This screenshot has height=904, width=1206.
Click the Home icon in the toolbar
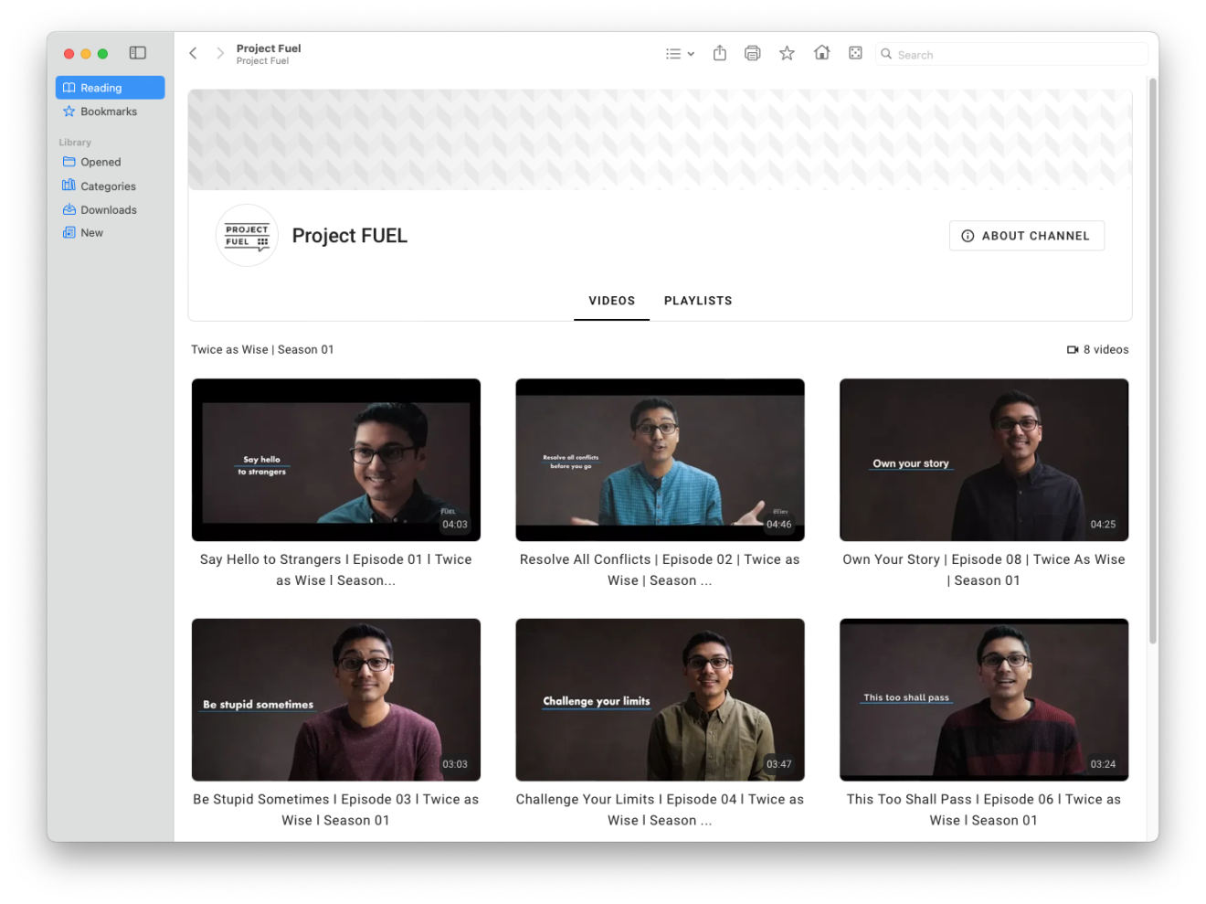pyautogui.click(x=821, y=53)
